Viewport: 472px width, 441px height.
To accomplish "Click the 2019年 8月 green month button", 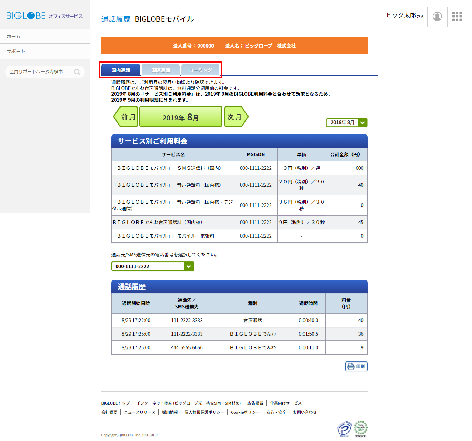I will click(181, 117).
